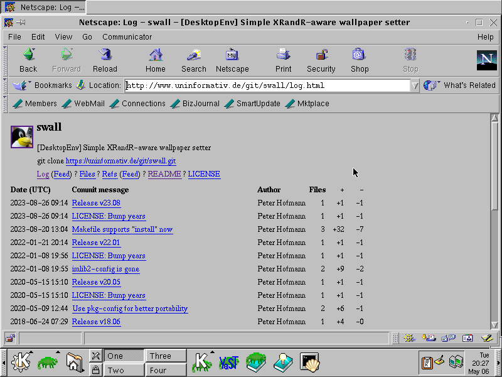Click the status bar security padlock icon

click(11, 338)
